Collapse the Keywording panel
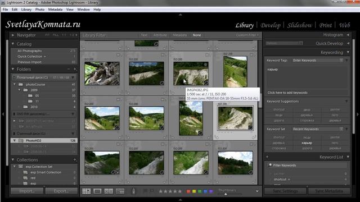 tap(348, 52)
